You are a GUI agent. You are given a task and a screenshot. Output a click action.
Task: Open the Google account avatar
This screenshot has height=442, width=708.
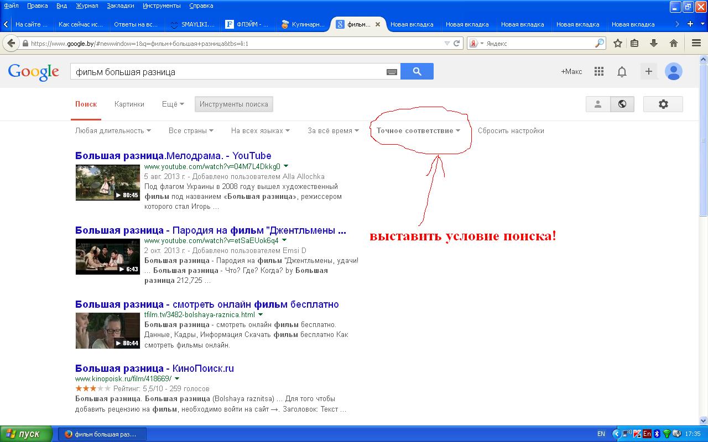673,71
